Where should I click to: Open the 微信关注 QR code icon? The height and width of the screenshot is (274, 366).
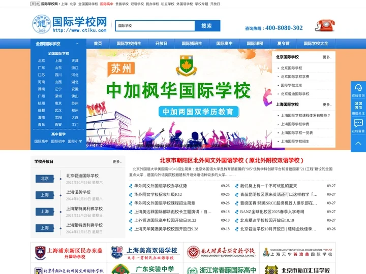pos(358,108)
